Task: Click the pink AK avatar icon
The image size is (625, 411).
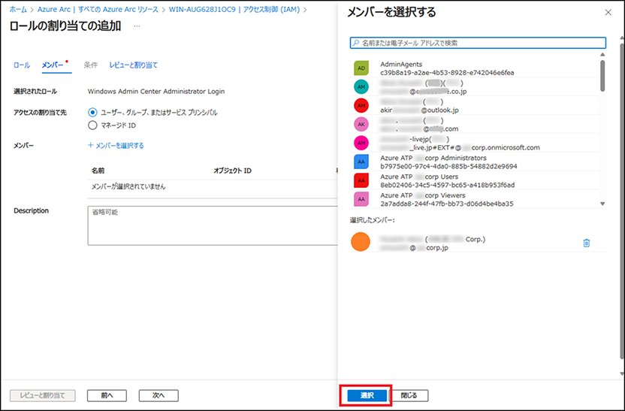Action: click(x=361, y=125)
